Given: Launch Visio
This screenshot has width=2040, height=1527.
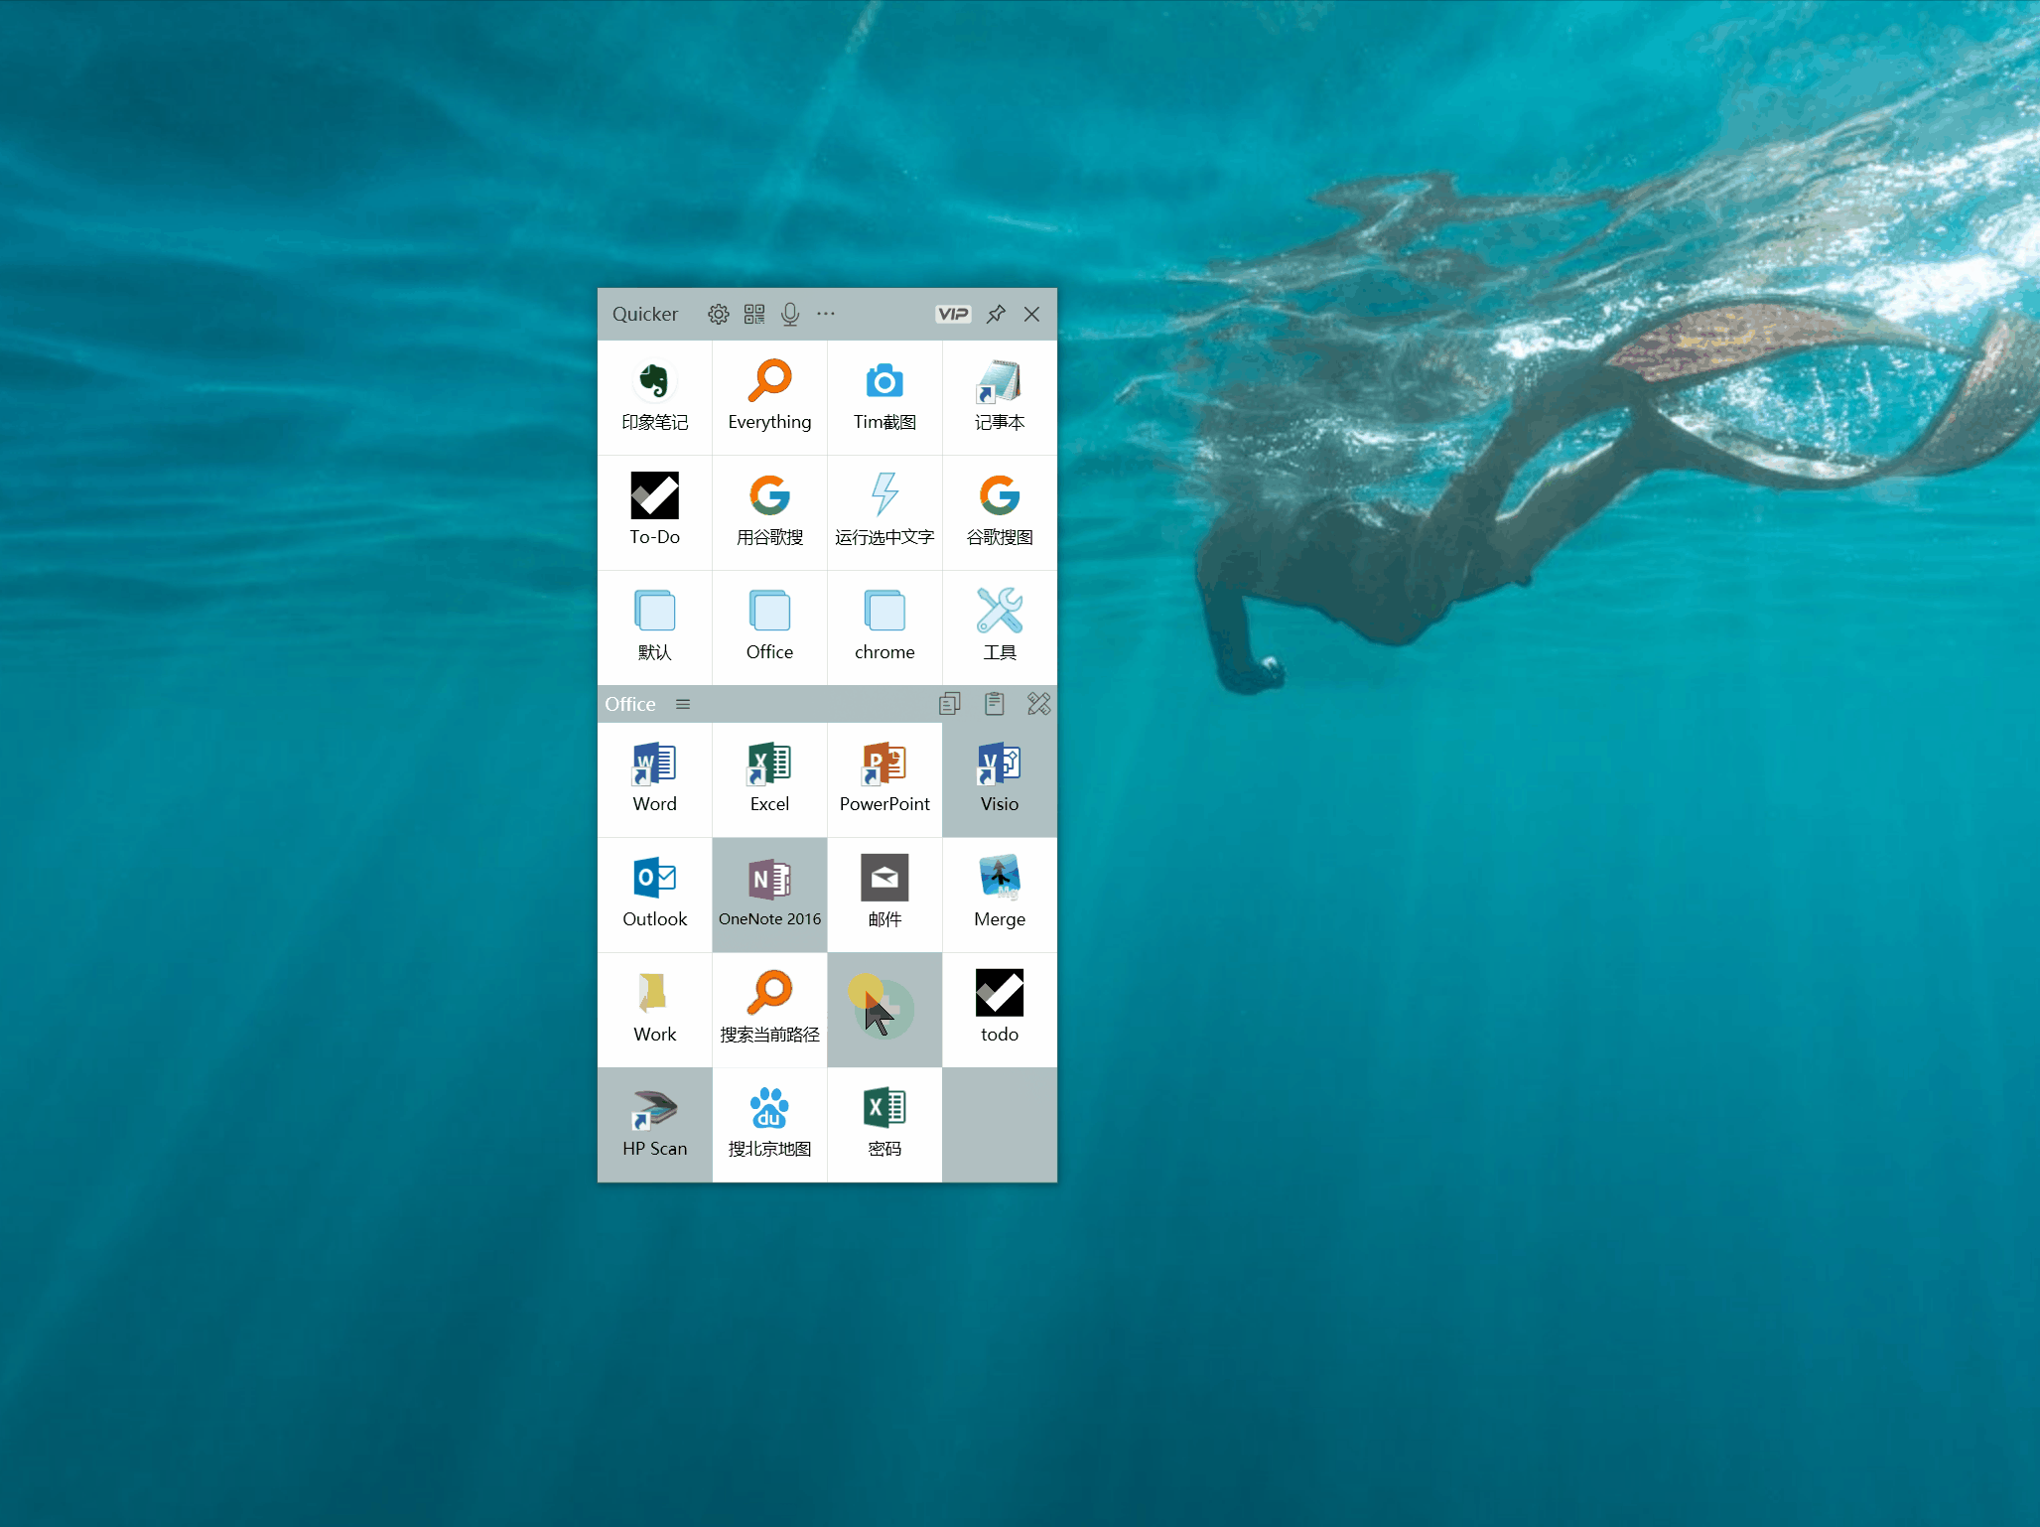Looking at the screenshot, I should [x=1000, y=780].
